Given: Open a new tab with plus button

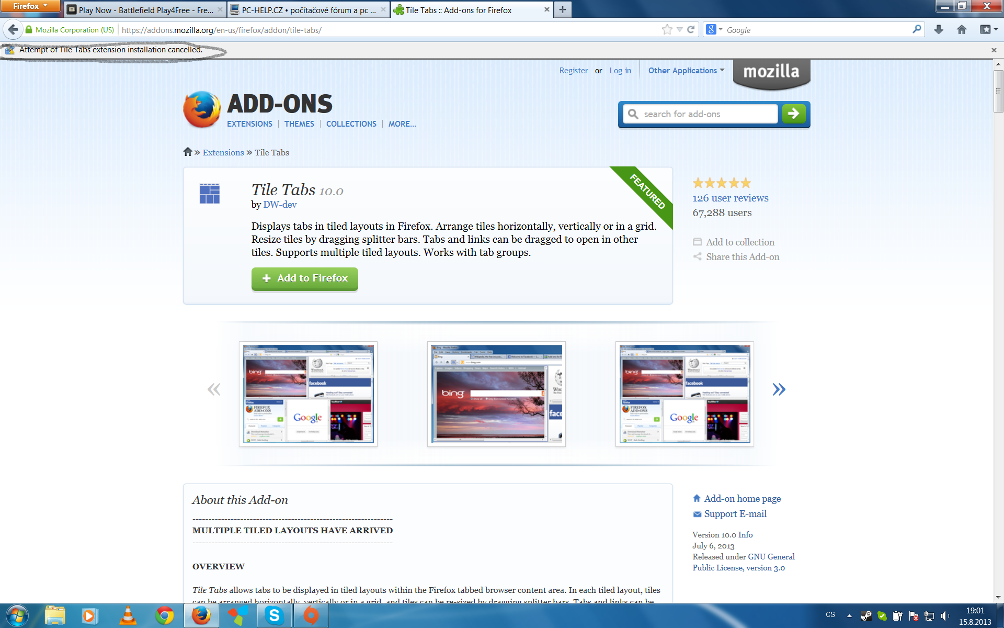Looking at the screenshot, I should [563, 9].
